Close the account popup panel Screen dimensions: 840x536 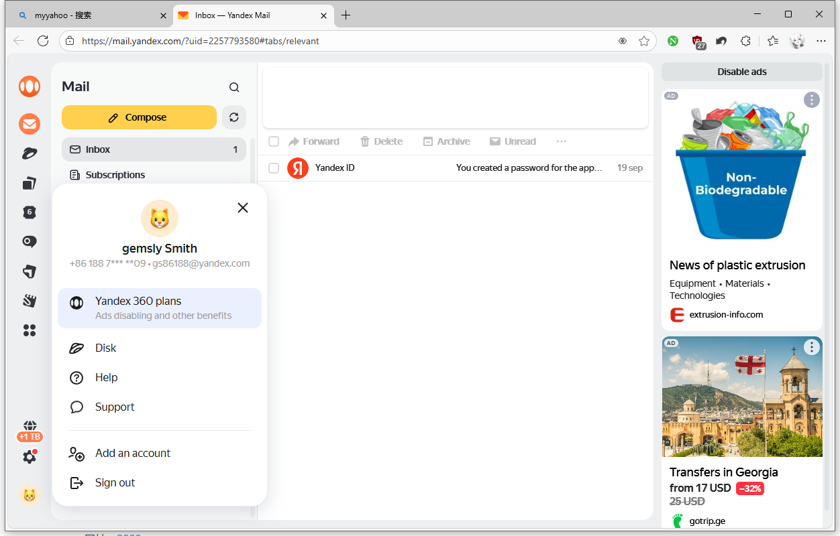point(243,208)
